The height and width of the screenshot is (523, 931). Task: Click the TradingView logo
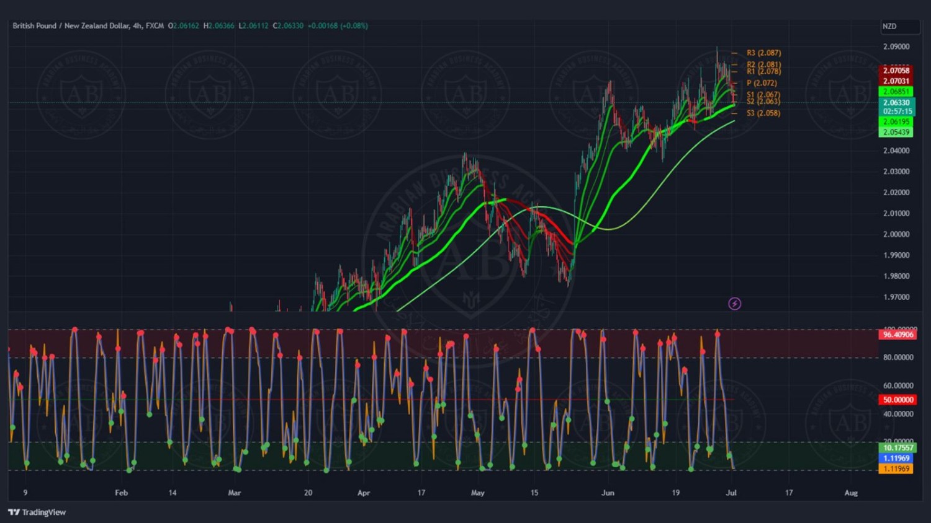click(37, 512)
